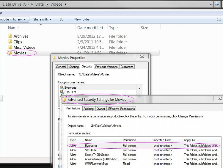
Task: Switch to Owner tab
Action: (101, 109)
